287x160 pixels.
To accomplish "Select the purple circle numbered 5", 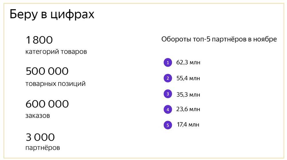I will [168, 125].
